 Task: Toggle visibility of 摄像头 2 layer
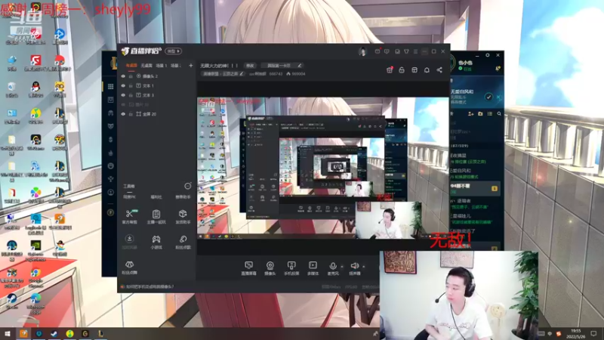point(123,76)
